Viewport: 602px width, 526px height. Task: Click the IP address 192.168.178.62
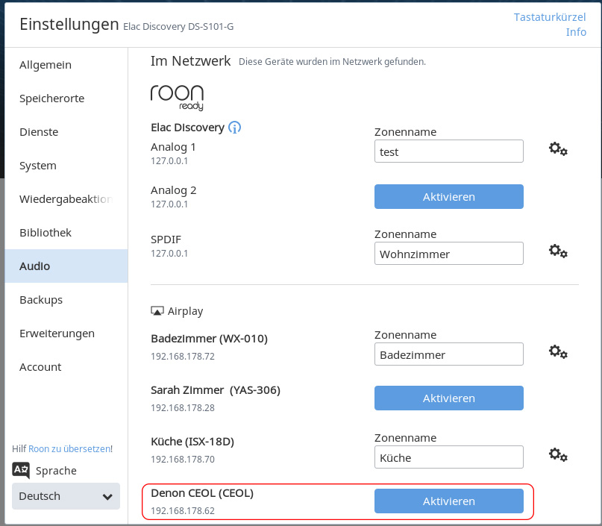(183, 510)
